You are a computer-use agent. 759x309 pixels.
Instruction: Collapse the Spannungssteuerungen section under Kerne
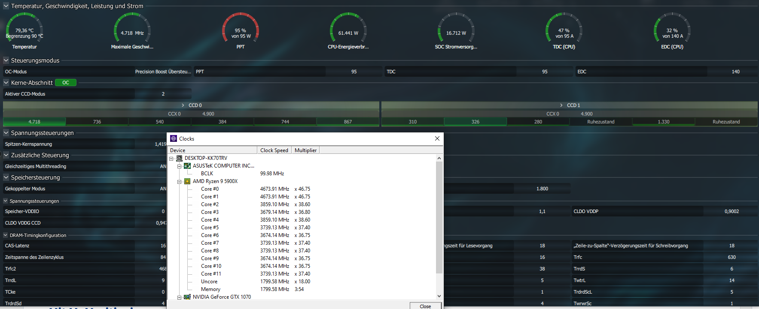[6, 133]
